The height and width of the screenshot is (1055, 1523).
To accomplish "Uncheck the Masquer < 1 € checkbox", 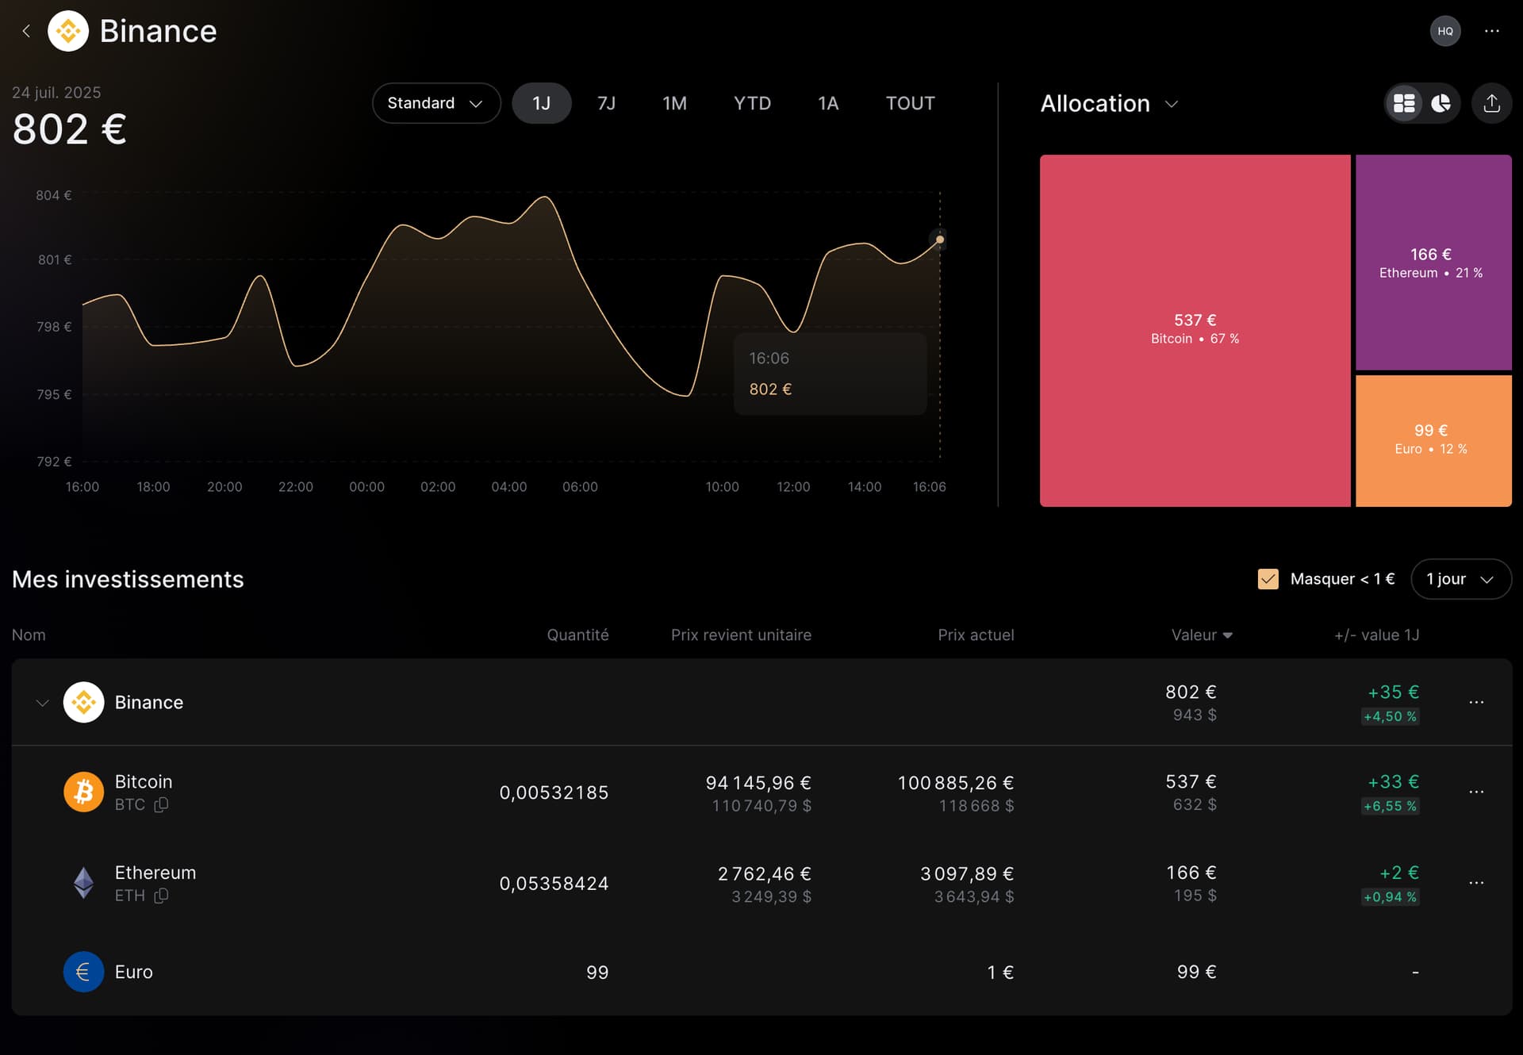I will click(x=1268, y=579).
